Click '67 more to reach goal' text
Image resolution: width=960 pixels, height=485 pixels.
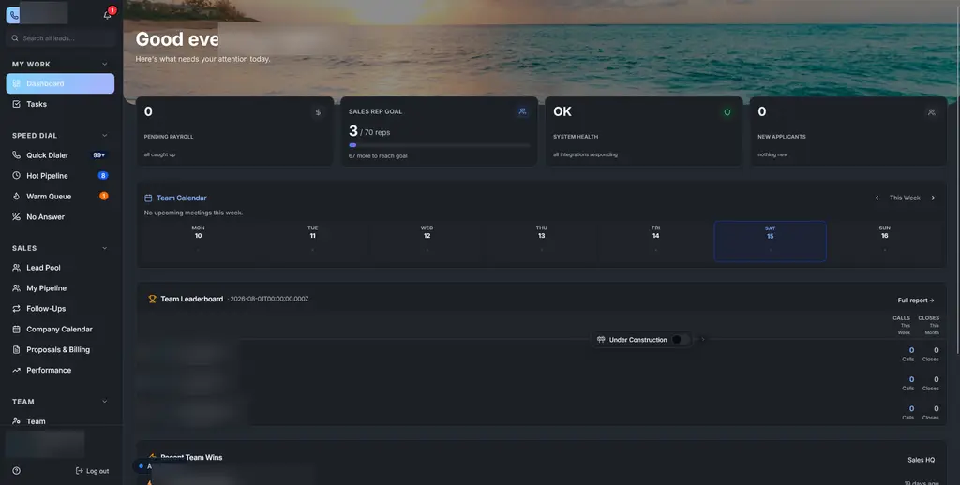pyautogui.click(x=378, y=156)
